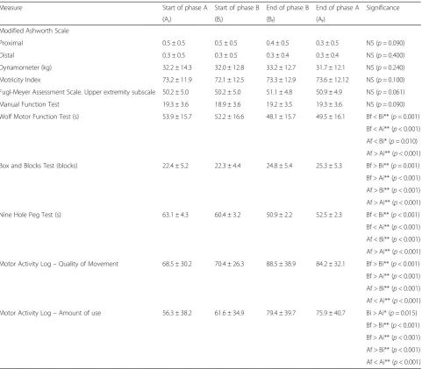Click the Box and Blocks value '25.3 ± 5.3'
This screenshot has height=369, width=422.
click(x=329, y=166)
